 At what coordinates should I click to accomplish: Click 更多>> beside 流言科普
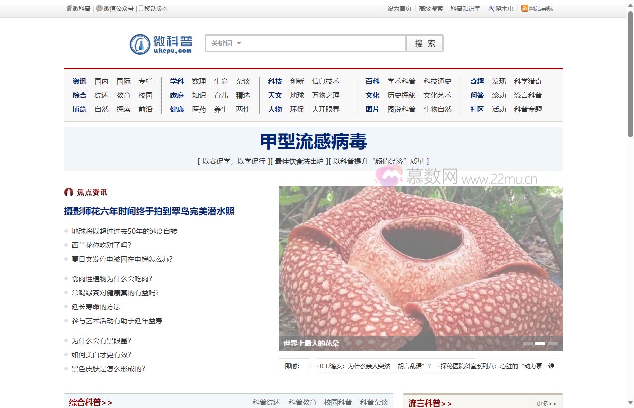pyautogui.click(x=546, y=404)
